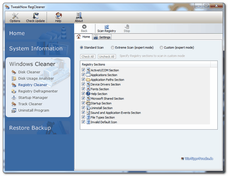Click the Application Paths folder icon
Screen dimensions: 228x176
[x=88, y=79]
